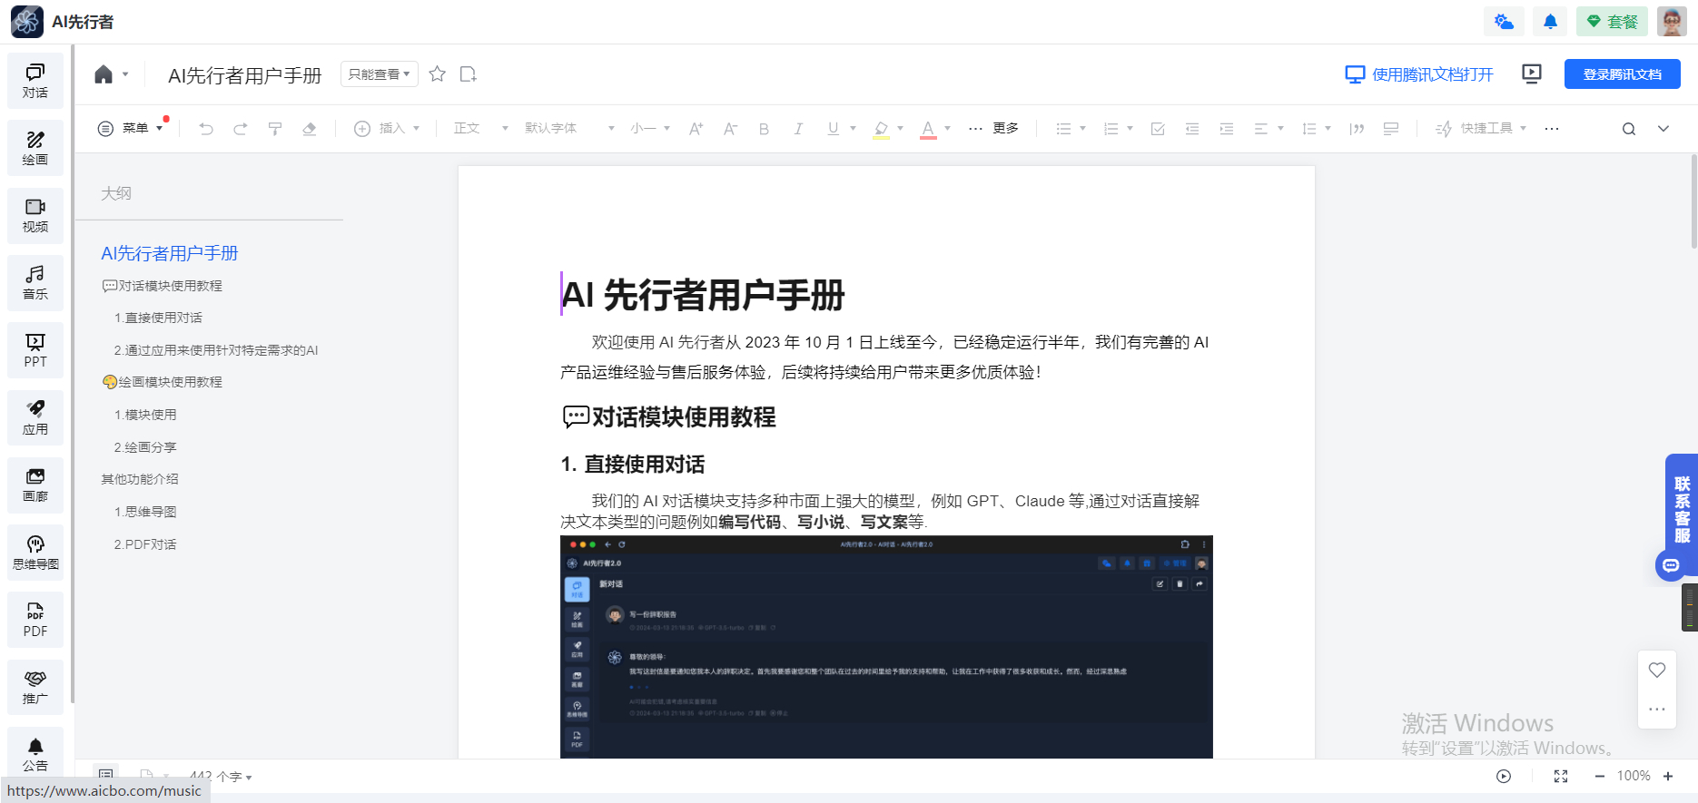Image resolution: width=1698 pixels, height=803 pixels.
Task: Open the 应用 apps module
Action: tap(35, 418)
